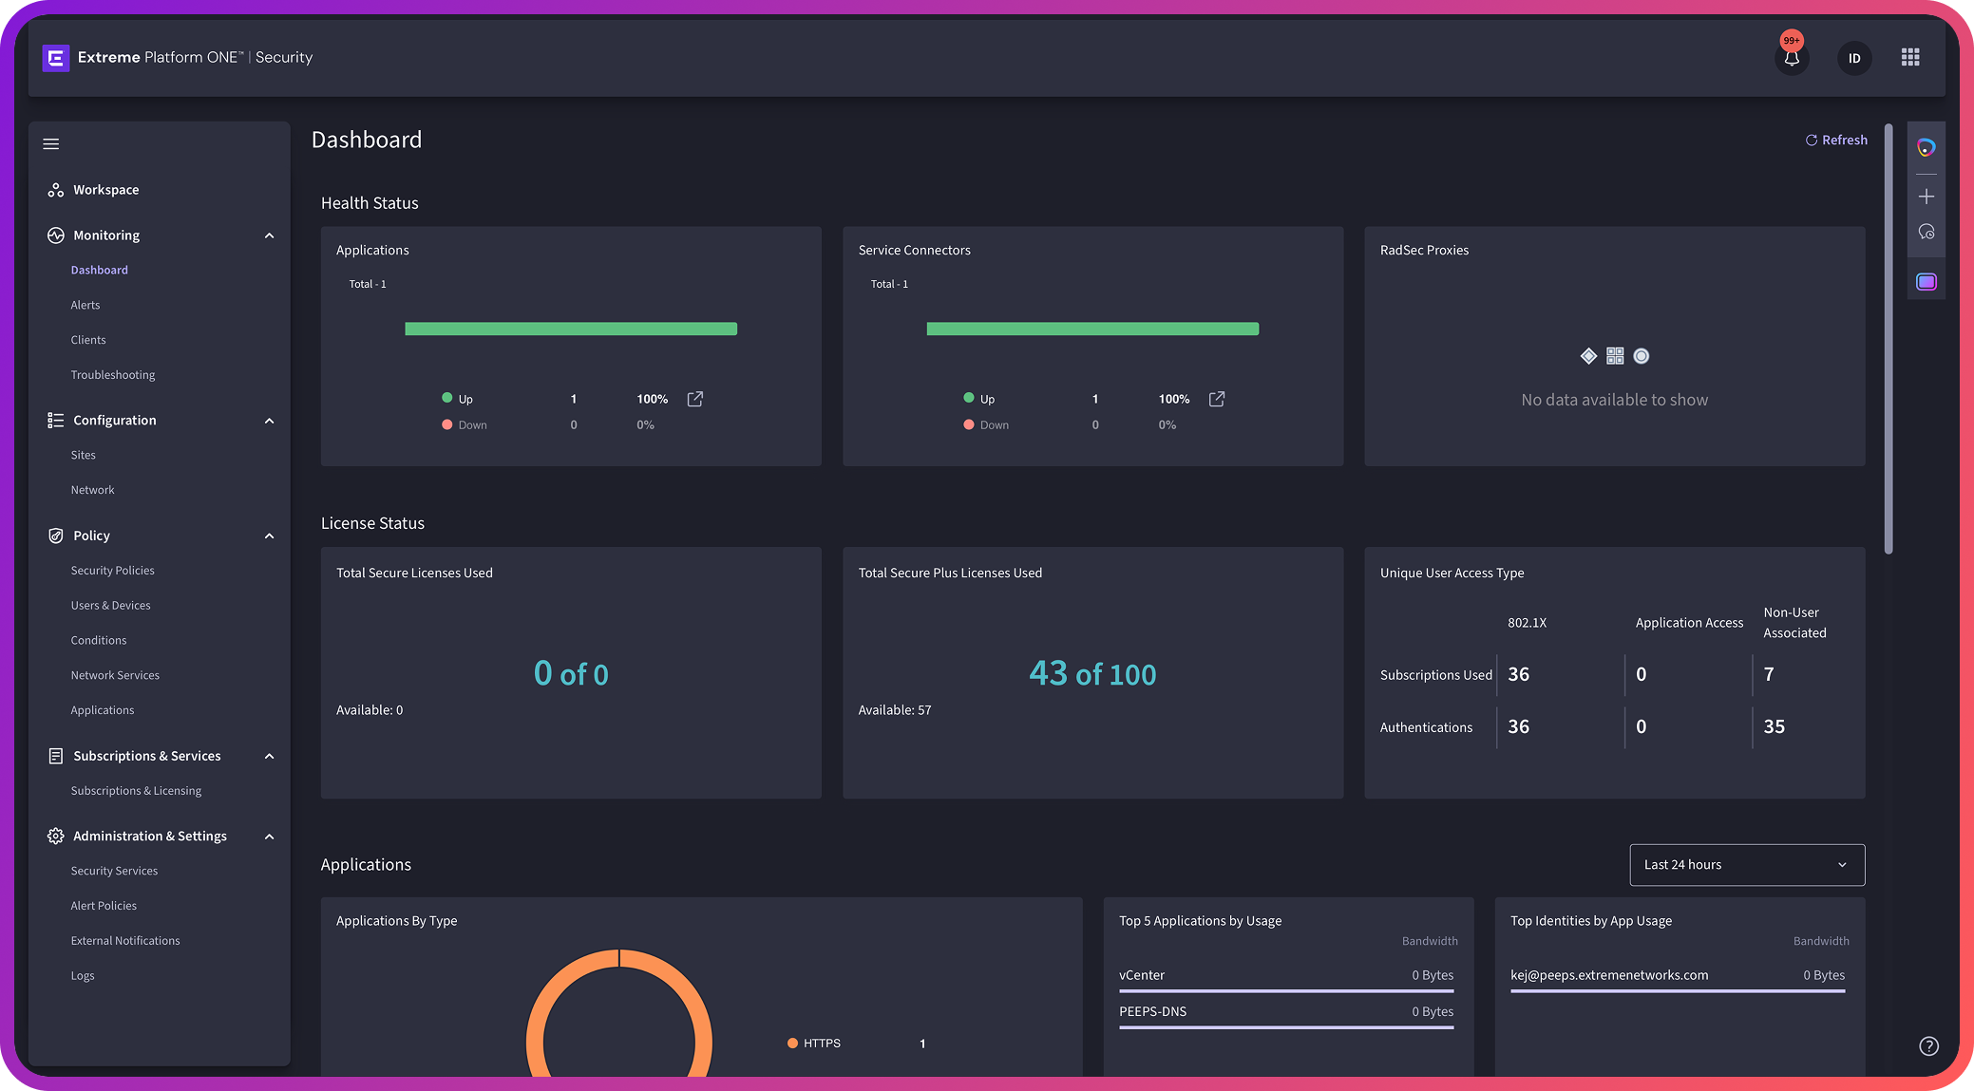Open the notifications bell
The height and width of the screenshot is (1091, 1974).
tap(1792, 58)
